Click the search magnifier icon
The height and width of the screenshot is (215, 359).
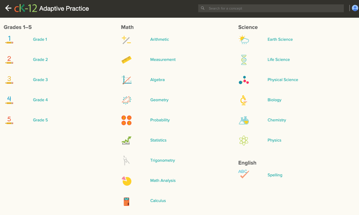(202, 8)
